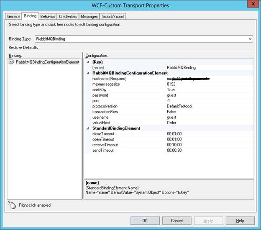261x230 pixels.
Task: Select the sendTimeout property
Action: point(103,150)
